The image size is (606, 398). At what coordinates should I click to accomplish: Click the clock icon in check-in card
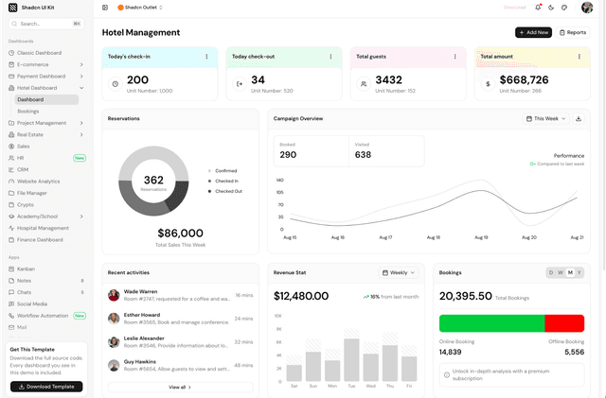pos(116,84)
